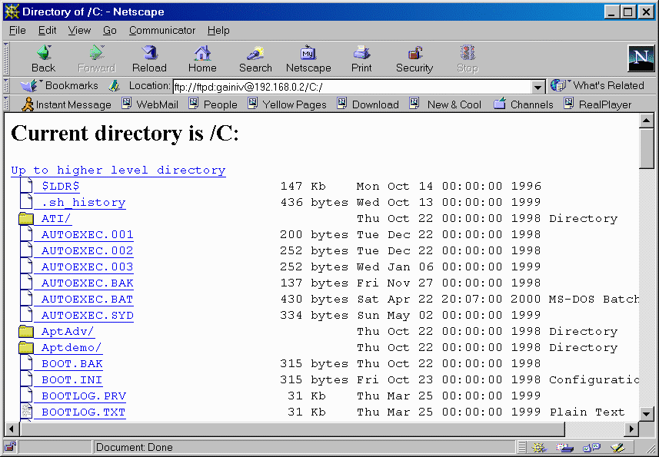Collapse the navigation toolbar handle
Image resolution: width=659 pixels, height=457 pixels.
(6, 58)
